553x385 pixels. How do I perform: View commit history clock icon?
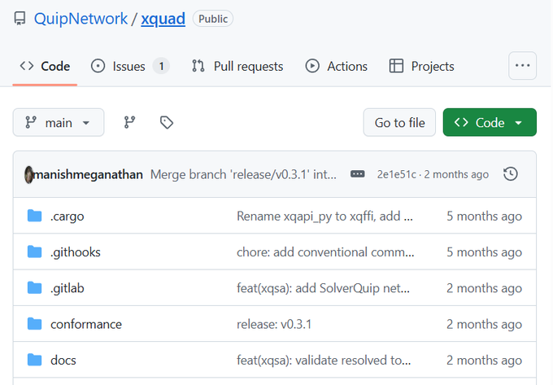[x=511, y=174]
